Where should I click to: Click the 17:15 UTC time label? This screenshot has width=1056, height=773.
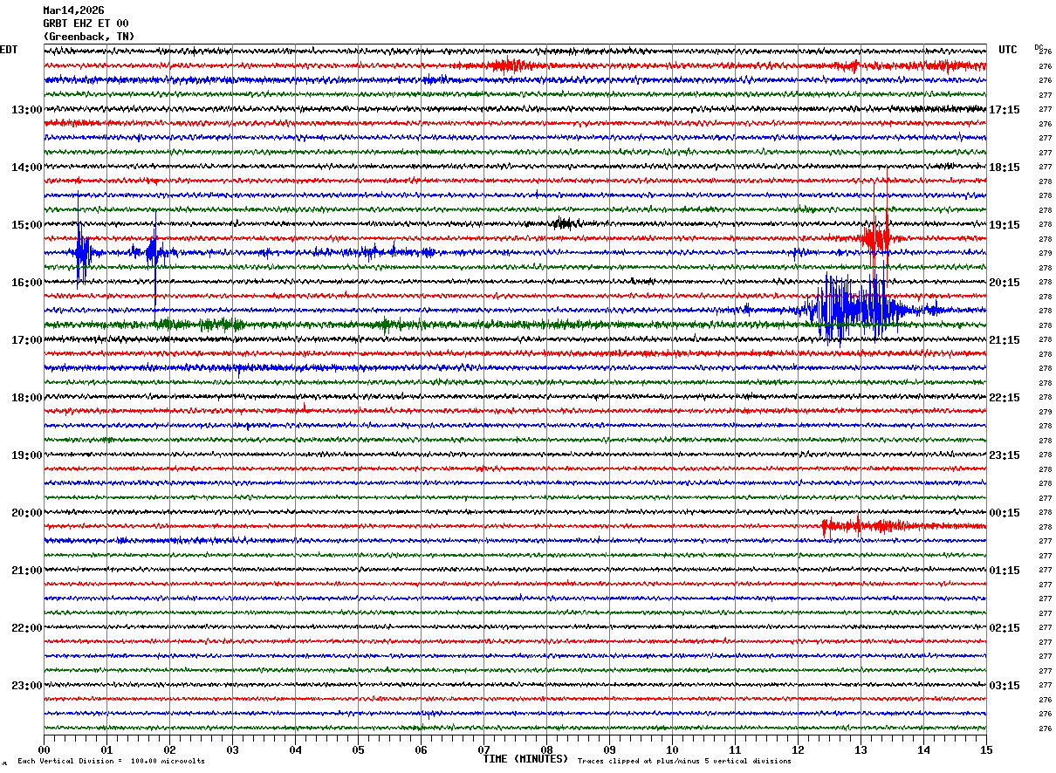coord(1005,110)
